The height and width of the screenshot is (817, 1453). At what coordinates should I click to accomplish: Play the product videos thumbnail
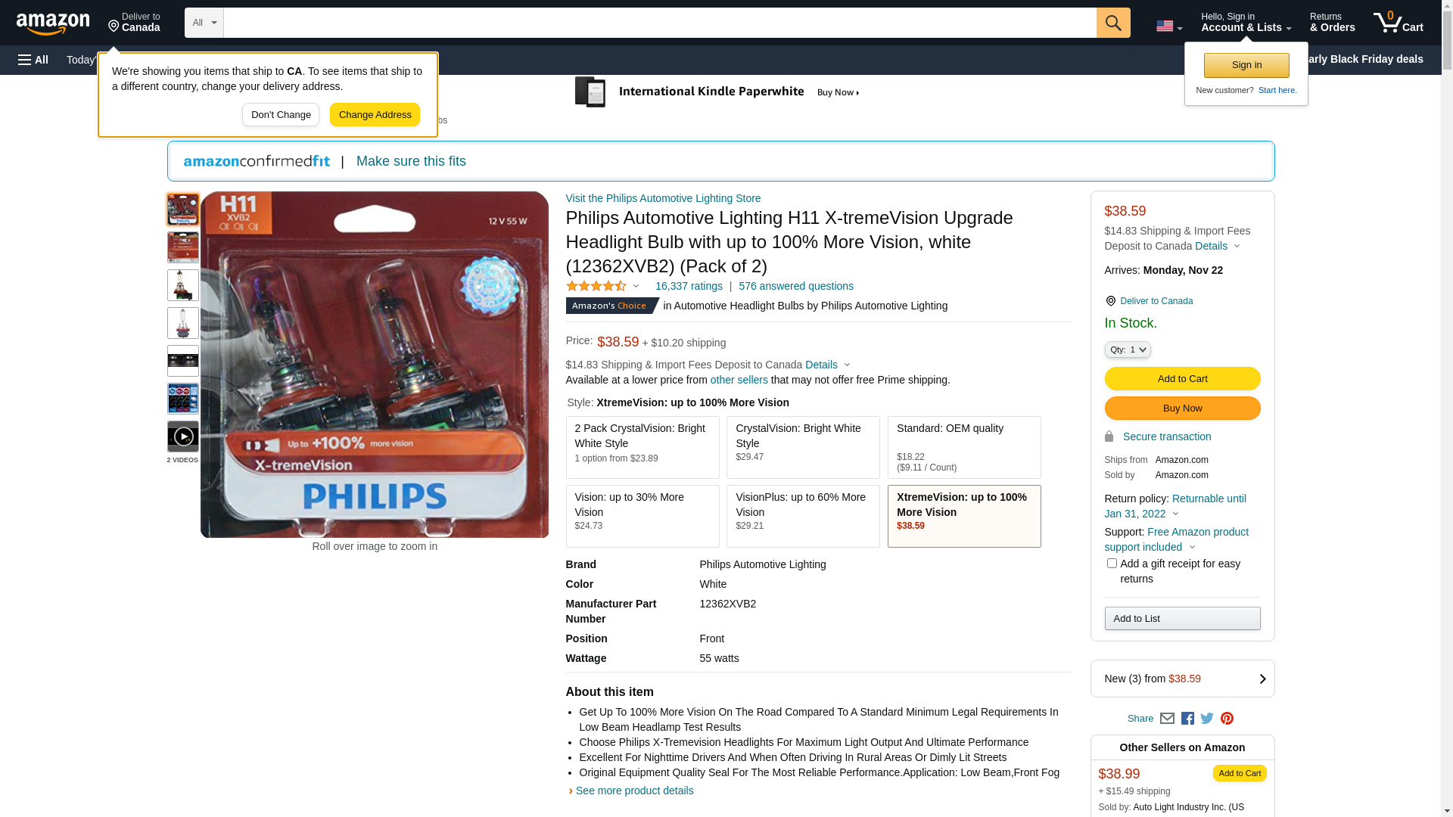(183, 436)
